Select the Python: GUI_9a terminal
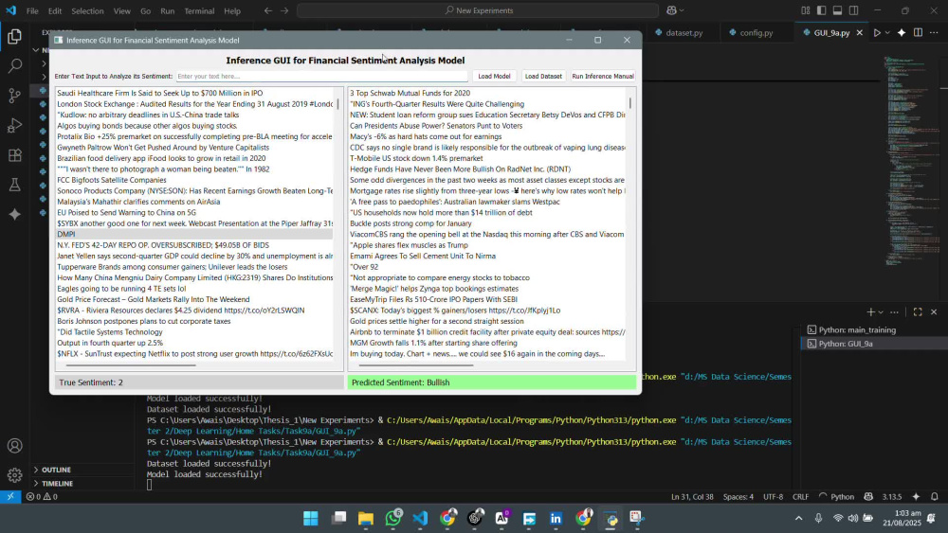Viewport: 948px width, 533px height. [x=846, y=344]
